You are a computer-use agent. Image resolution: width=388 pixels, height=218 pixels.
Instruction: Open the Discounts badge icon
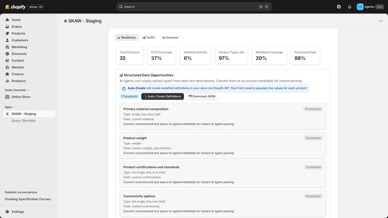pos(7,54)
